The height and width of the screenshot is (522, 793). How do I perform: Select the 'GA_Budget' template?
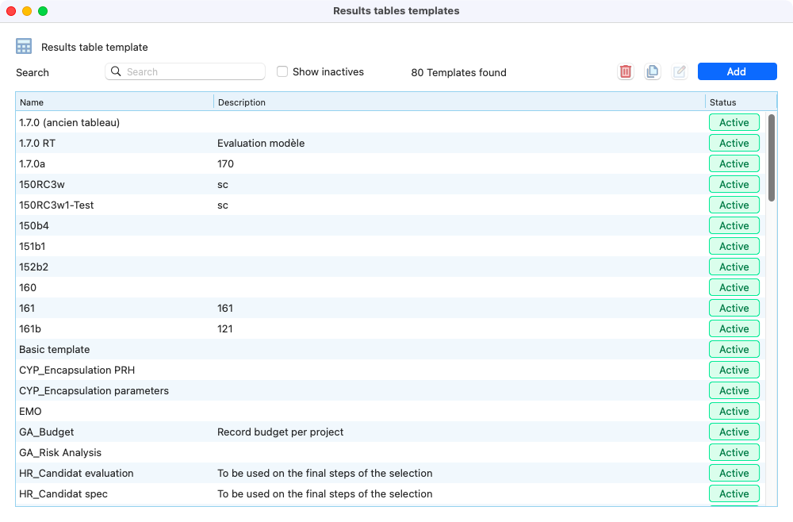click(x=390, y=432)
